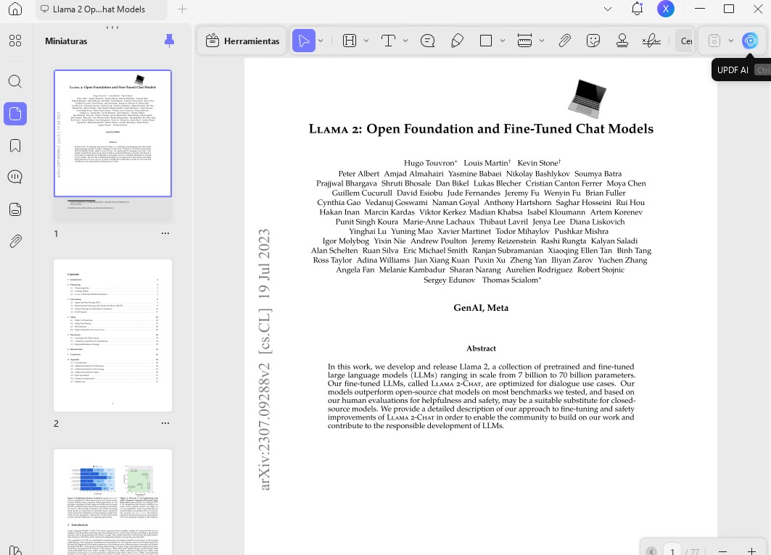This screenshot has width=771, height=555.
Task: Expand the text tool dropdown arrow
Action: pos(406,41)
